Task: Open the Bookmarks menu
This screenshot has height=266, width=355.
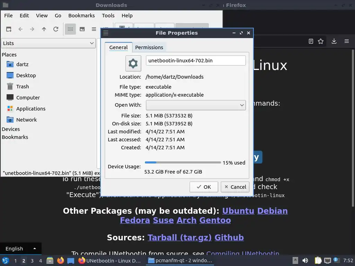Action: pyautogui.click(x=81, y=16)
